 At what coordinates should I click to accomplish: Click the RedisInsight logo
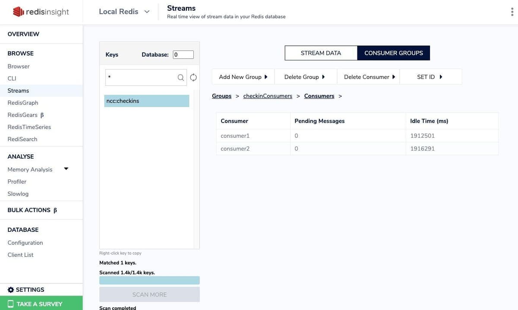click(x=41, y=12)
